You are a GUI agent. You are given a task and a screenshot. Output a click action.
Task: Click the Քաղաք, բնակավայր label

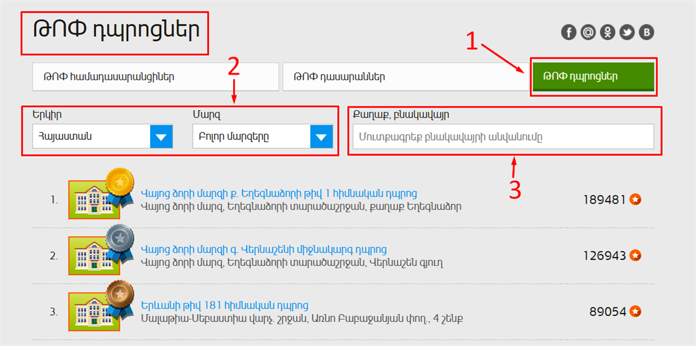tap(401, 115)
